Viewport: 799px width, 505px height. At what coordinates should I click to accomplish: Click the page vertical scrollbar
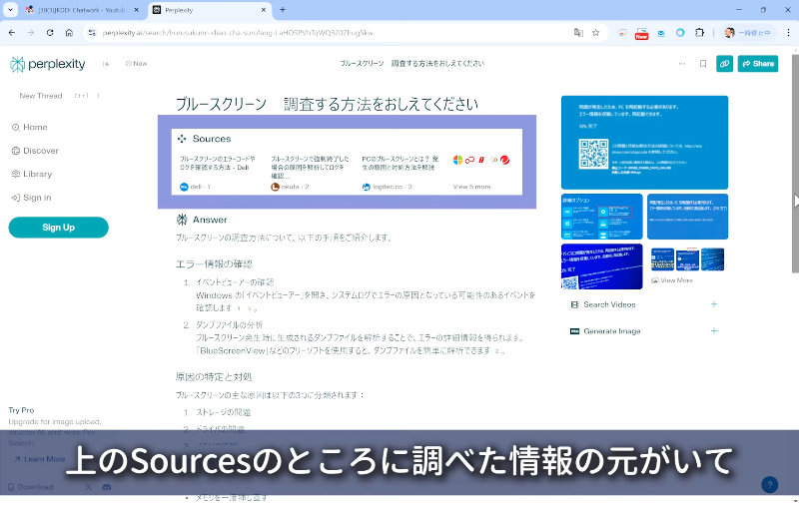[x=795, y=163]
